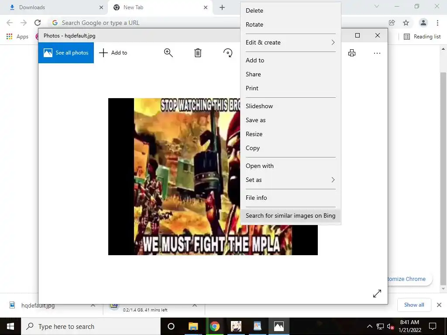The height and width of the screenshot is (335, 447).
Task: Show hidden system tray icons
Action: (x=369, y=326)
